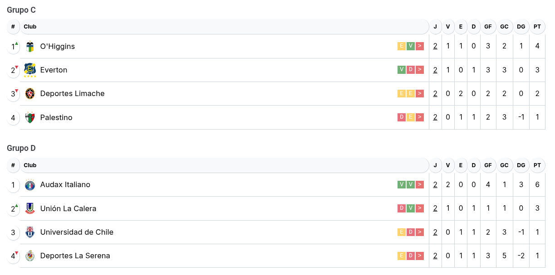This screenshot has width=555, height=275.
Task: Expand Audax Italiano form via red arrow
Action: click(x=420, y=184)
